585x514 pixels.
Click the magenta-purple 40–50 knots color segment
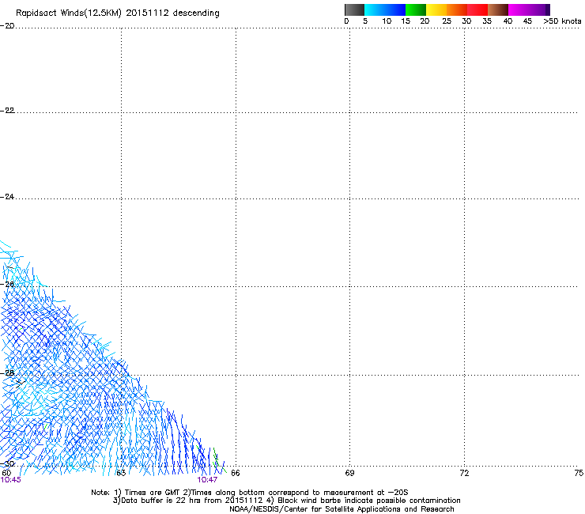[x=529, y=9]
